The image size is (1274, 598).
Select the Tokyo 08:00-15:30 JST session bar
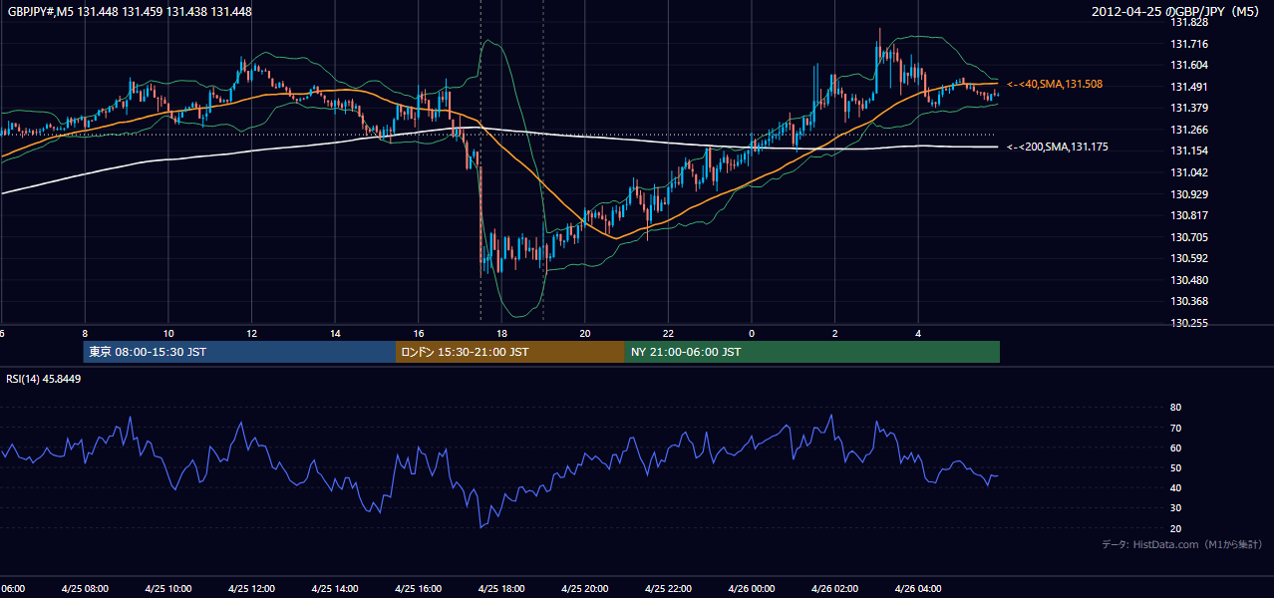click(x=239, y=352)
